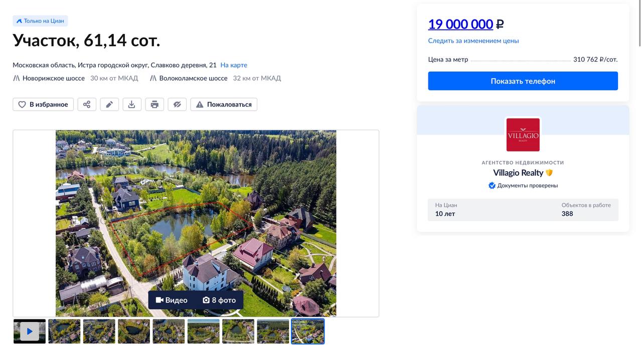Print the listing with printer icon
The height and width of the screenshot is (348, 642).
coord(154,104)
